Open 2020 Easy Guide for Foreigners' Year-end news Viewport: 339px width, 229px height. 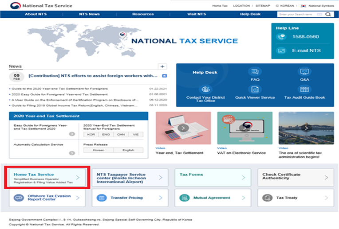[59, 94]
